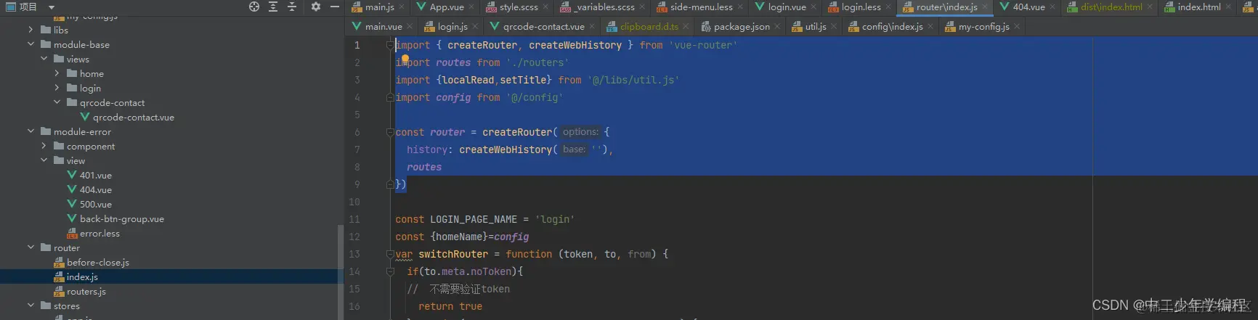Select before-close.js in project tree

(x=98, y=262)
